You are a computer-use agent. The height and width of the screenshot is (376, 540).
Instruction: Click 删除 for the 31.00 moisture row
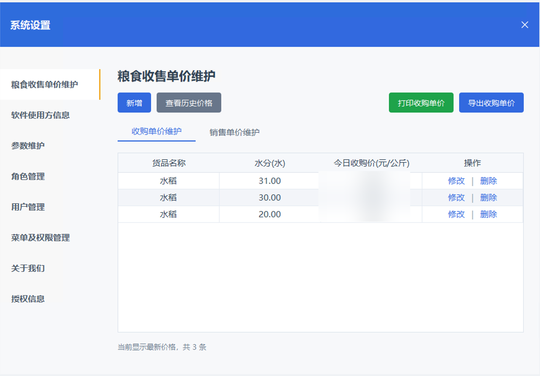click(488, 181)
